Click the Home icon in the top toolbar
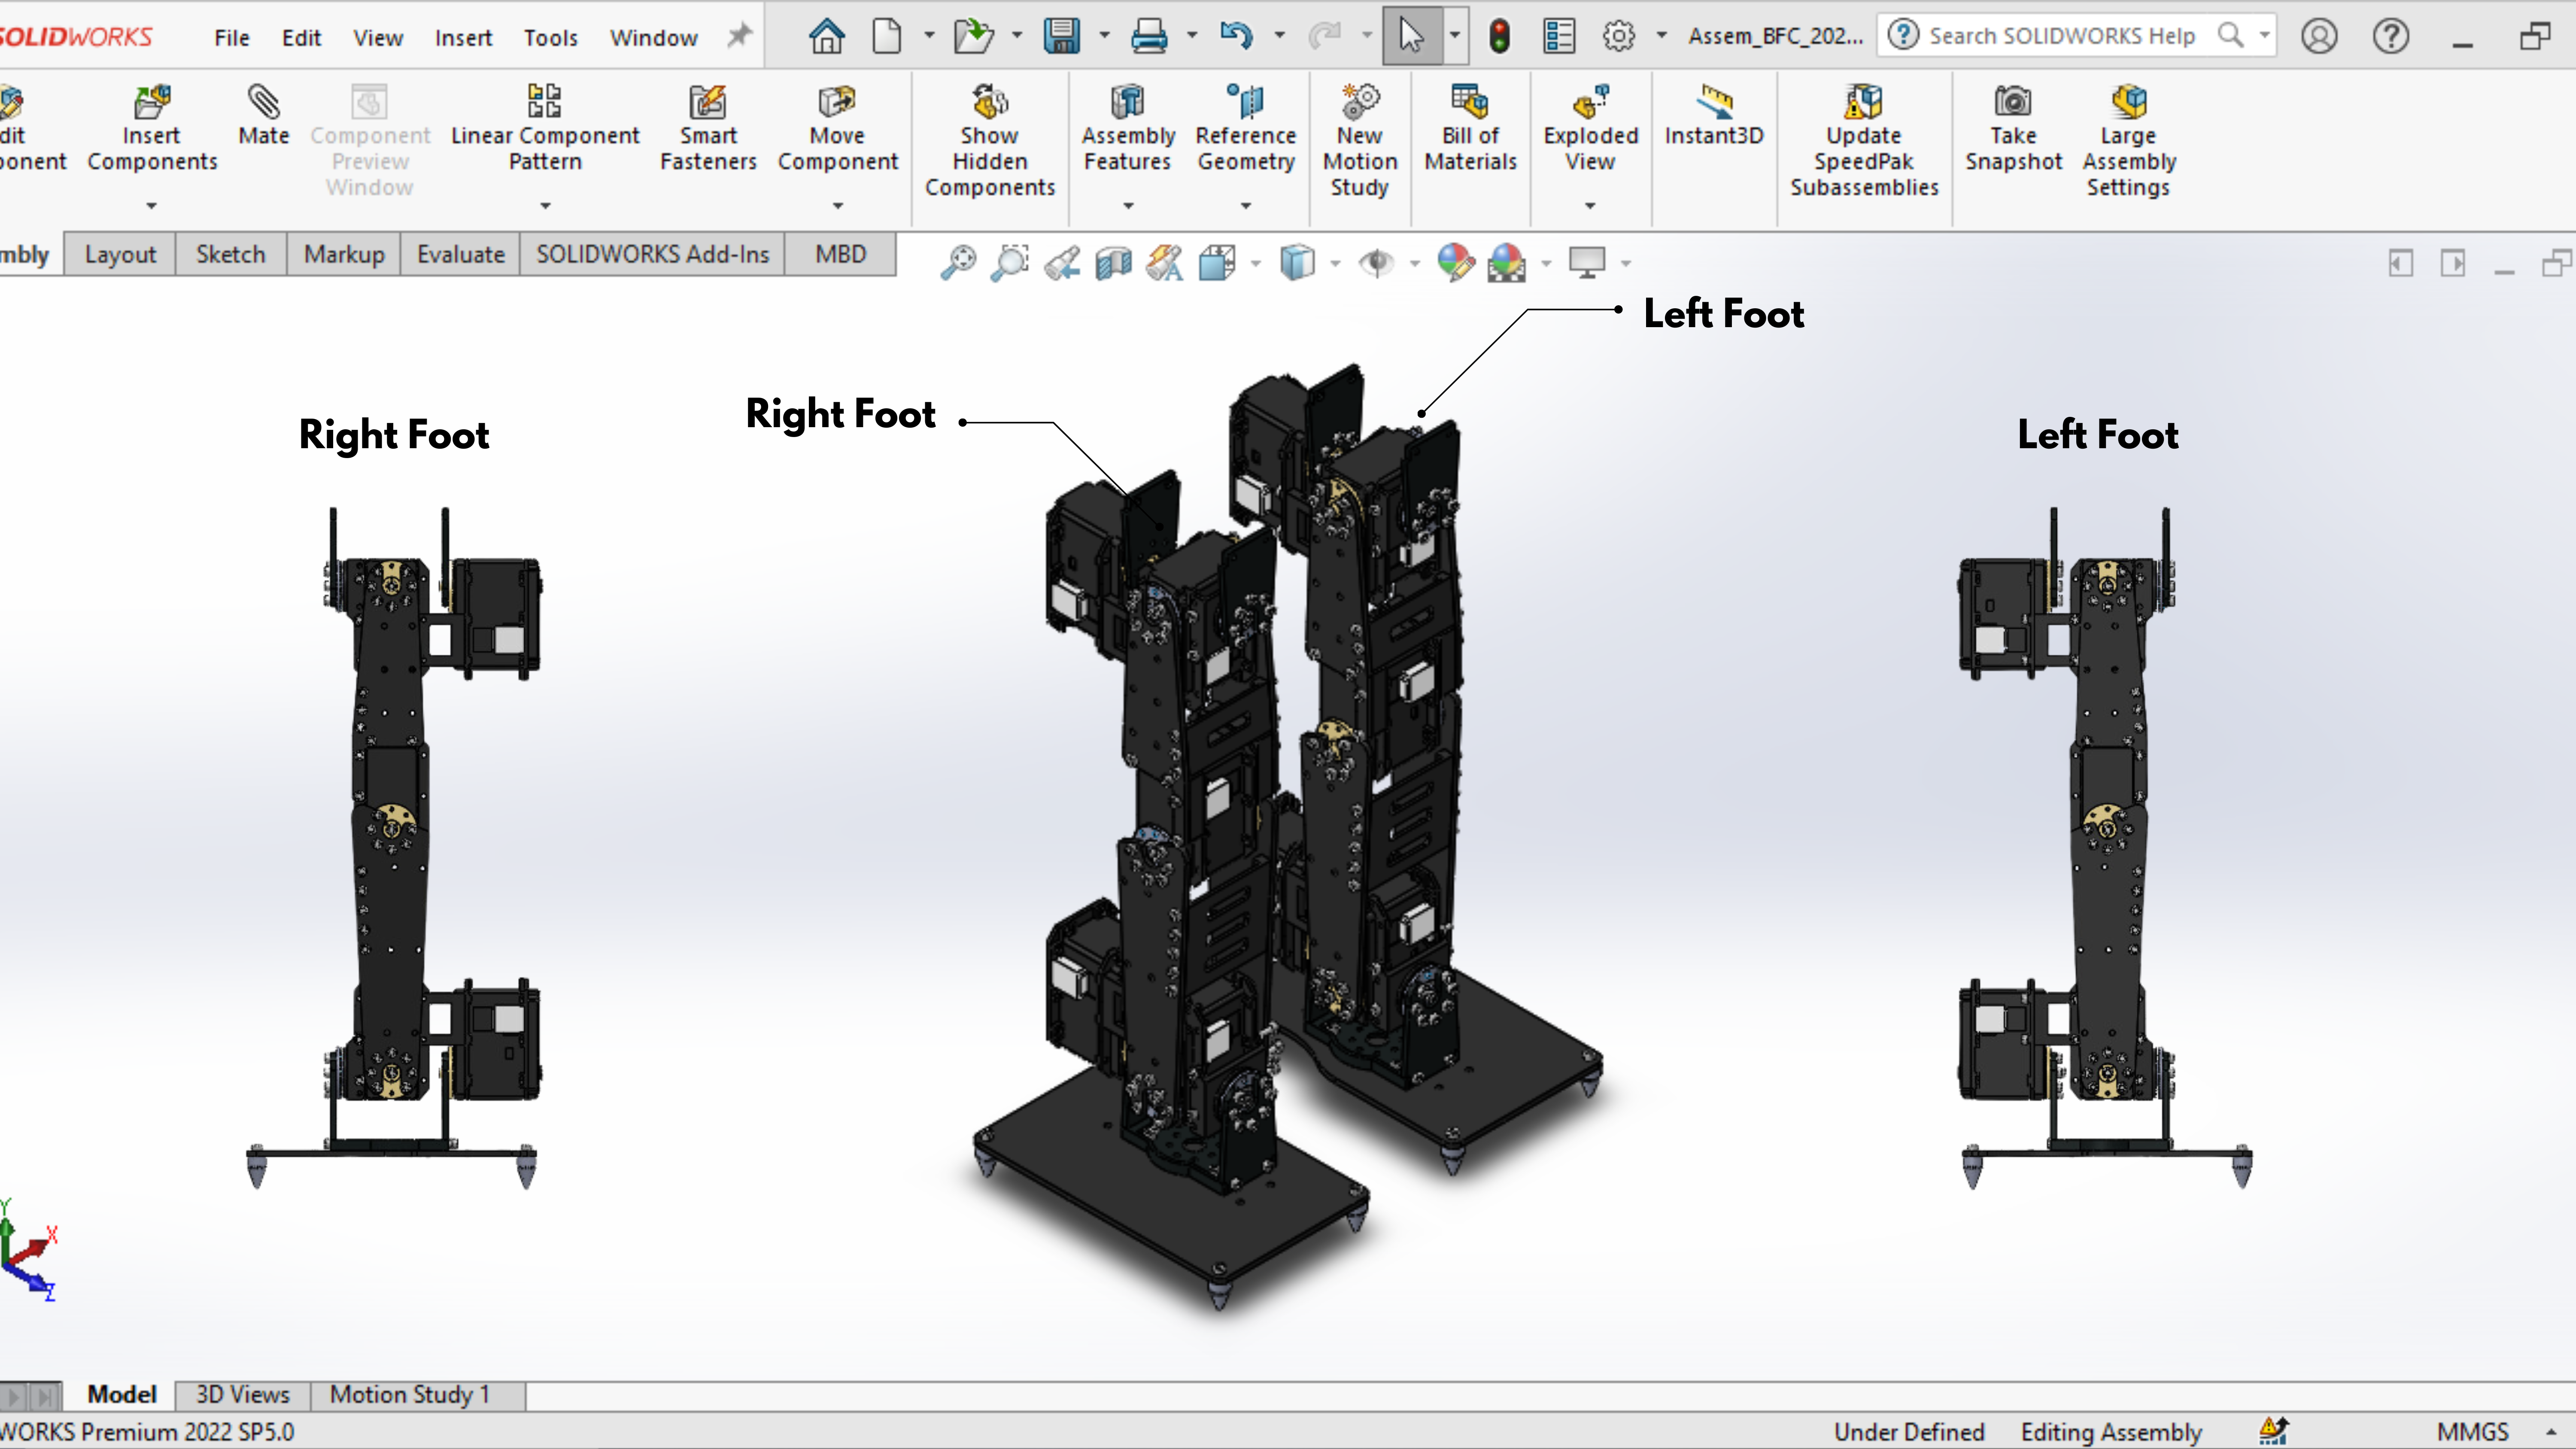 point(826,37)
